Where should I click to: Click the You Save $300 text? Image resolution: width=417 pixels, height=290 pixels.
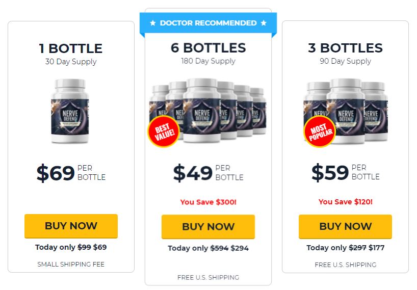tap(208, 202)
